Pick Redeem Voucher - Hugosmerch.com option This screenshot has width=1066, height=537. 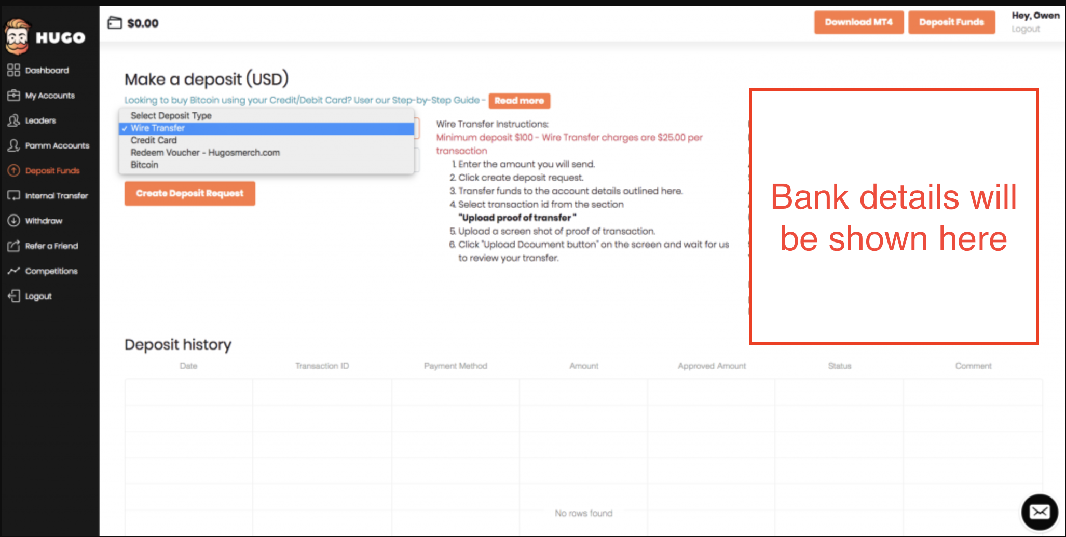pyautogui.click(x=205, y=153)
